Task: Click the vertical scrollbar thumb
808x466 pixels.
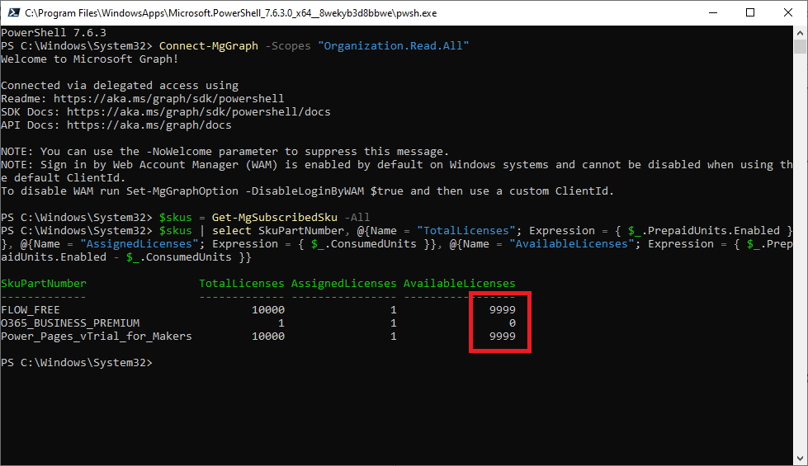Action: pyautogui.click(x=800, y=47)
